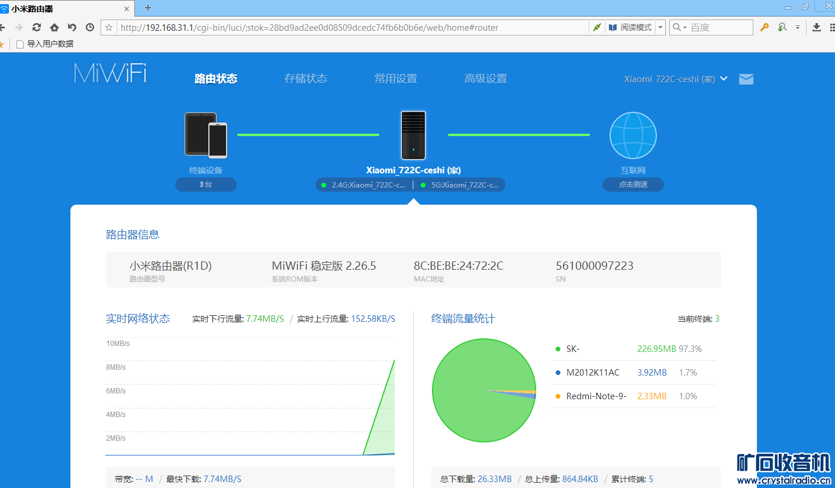Click the MiWiFi logo
This screenshot has width=835, height=488.
[110, 73]
